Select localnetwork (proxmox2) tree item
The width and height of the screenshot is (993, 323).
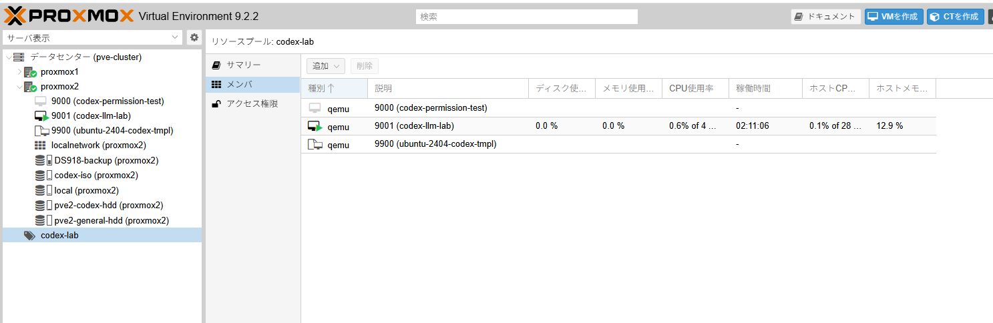(98, 145)
